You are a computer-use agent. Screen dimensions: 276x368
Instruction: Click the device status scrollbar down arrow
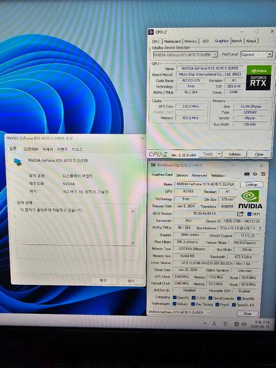(x=133, y=243)
